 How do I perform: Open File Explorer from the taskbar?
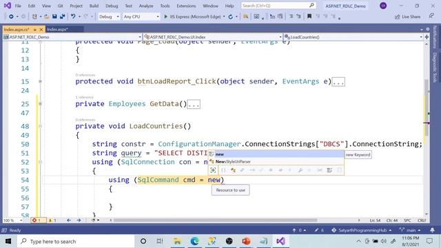pyautogui.click(x=177, y=241)
